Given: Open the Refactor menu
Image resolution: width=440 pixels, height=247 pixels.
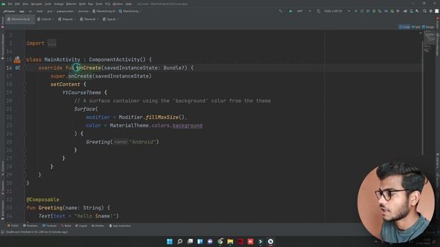Looking at the screenshot, I should 71,4.
